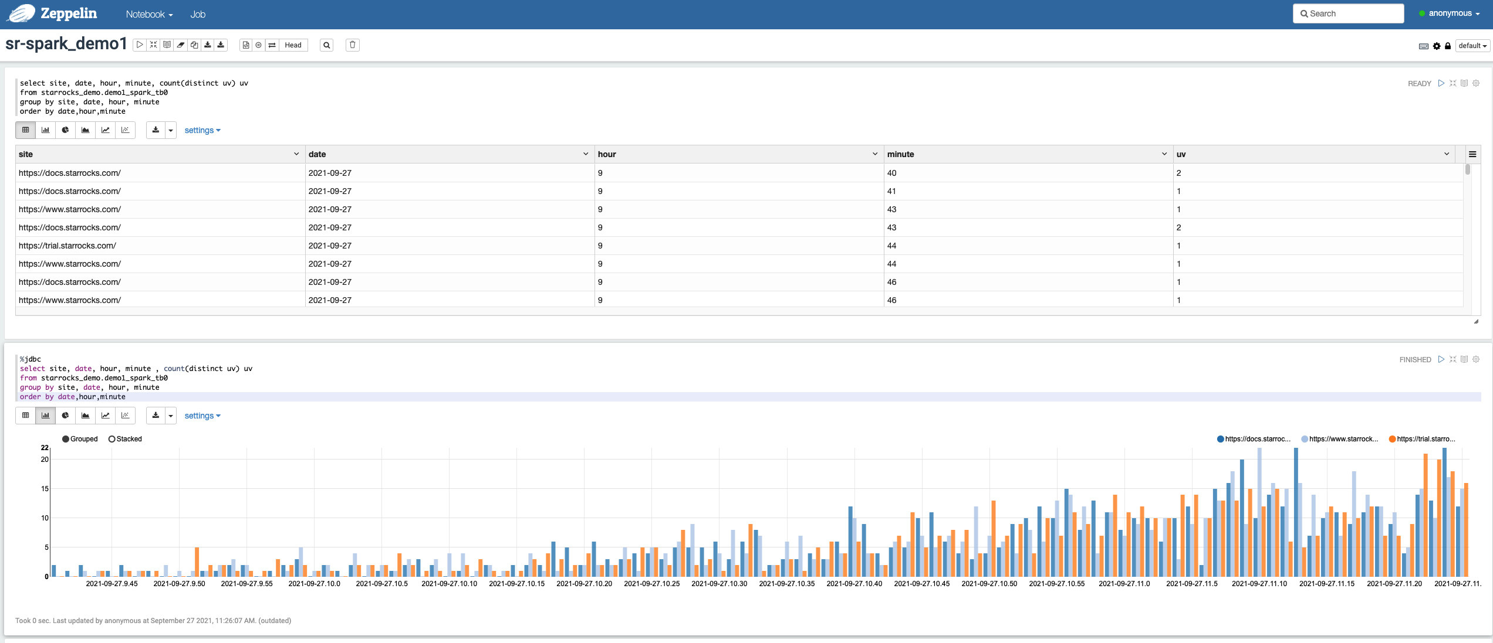This screenshot has height=643, width=1493.
Task: Click the Zeppelin logo
Action: point(52,13)
